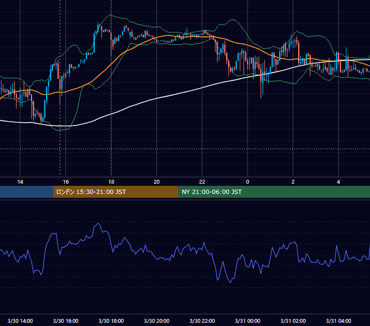This screenshot has height=326, width=370.
Task: Click the 2 label on price chart time axis
Action: pyautogui.click(x=293, y=182)
